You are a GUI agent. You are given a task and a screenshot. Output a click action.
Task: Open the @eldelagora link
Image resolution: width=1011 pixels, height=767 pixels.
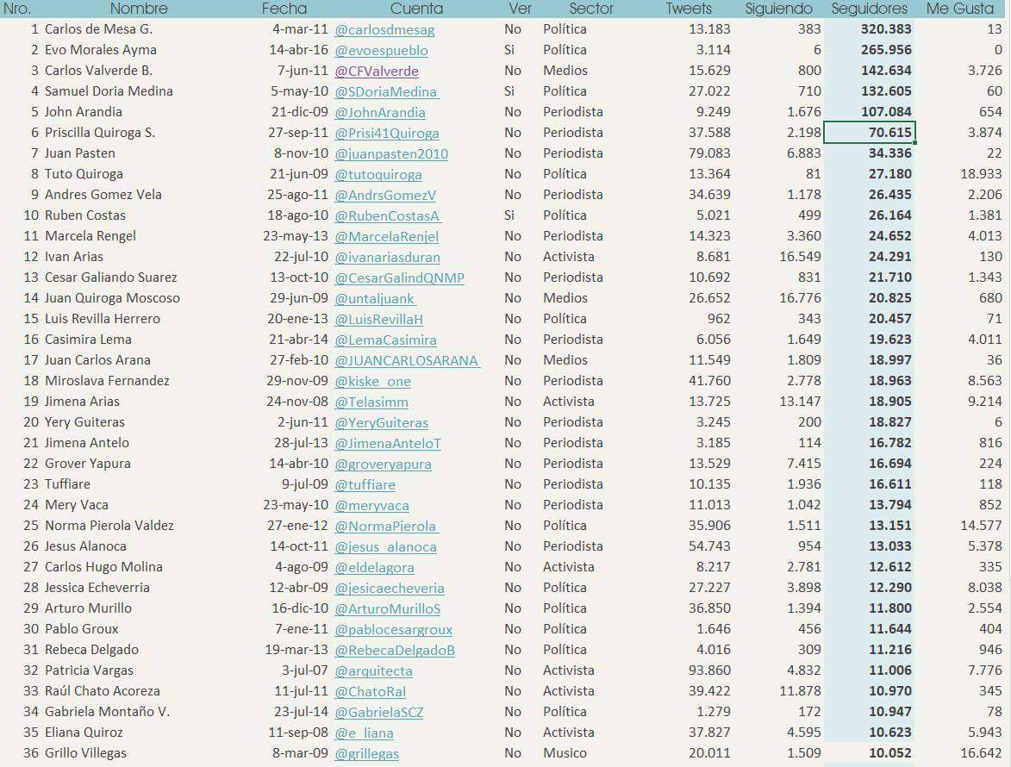pyautogui.click(x=375, y=567)
